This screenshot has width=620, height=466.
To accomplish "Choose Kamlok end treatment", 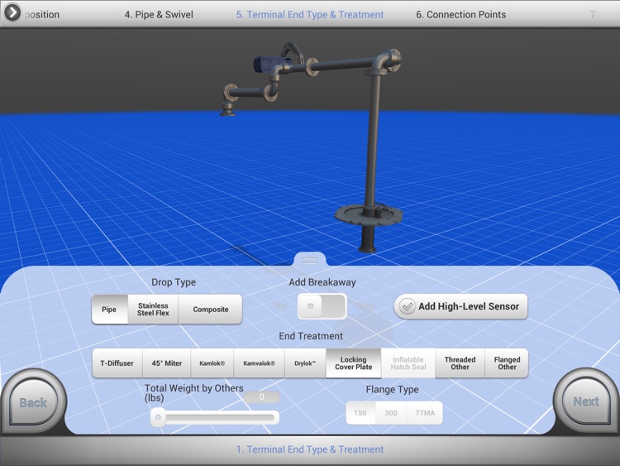I will click(212, 363).
